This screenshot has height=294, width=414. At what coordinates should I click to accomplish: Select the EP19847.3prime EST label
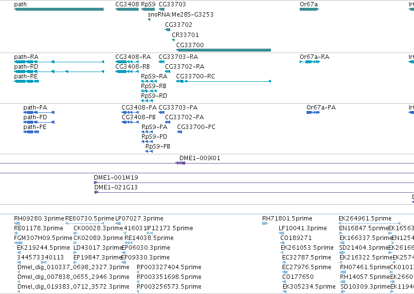(x=97, y=257)
